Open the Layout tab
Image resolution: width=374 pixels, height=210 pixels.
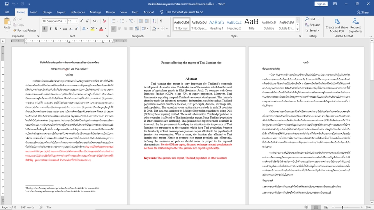61,12
